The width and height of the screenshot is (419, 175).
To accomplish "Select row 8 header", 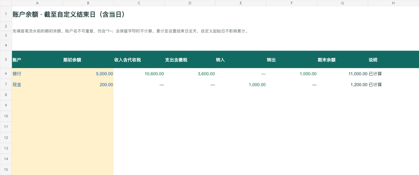I will 6,95.
